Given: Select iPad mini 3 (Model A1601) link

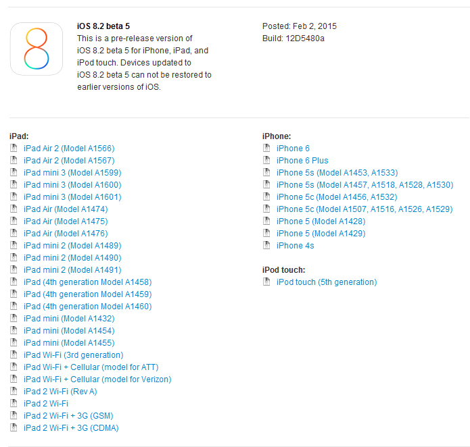Looking at the screenshot, I should coord(72,197).
